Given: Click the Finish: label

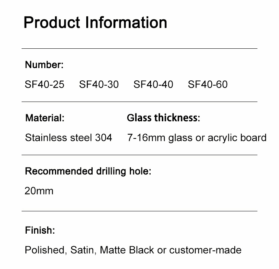Looking at the screenshot, I should pyautogui.click(x=40, y=230).
